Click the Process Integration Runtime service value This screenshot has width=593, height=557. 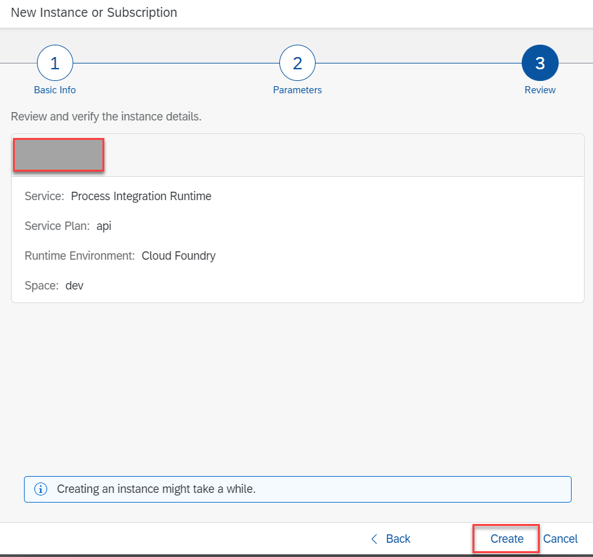[x=141, y=196]
